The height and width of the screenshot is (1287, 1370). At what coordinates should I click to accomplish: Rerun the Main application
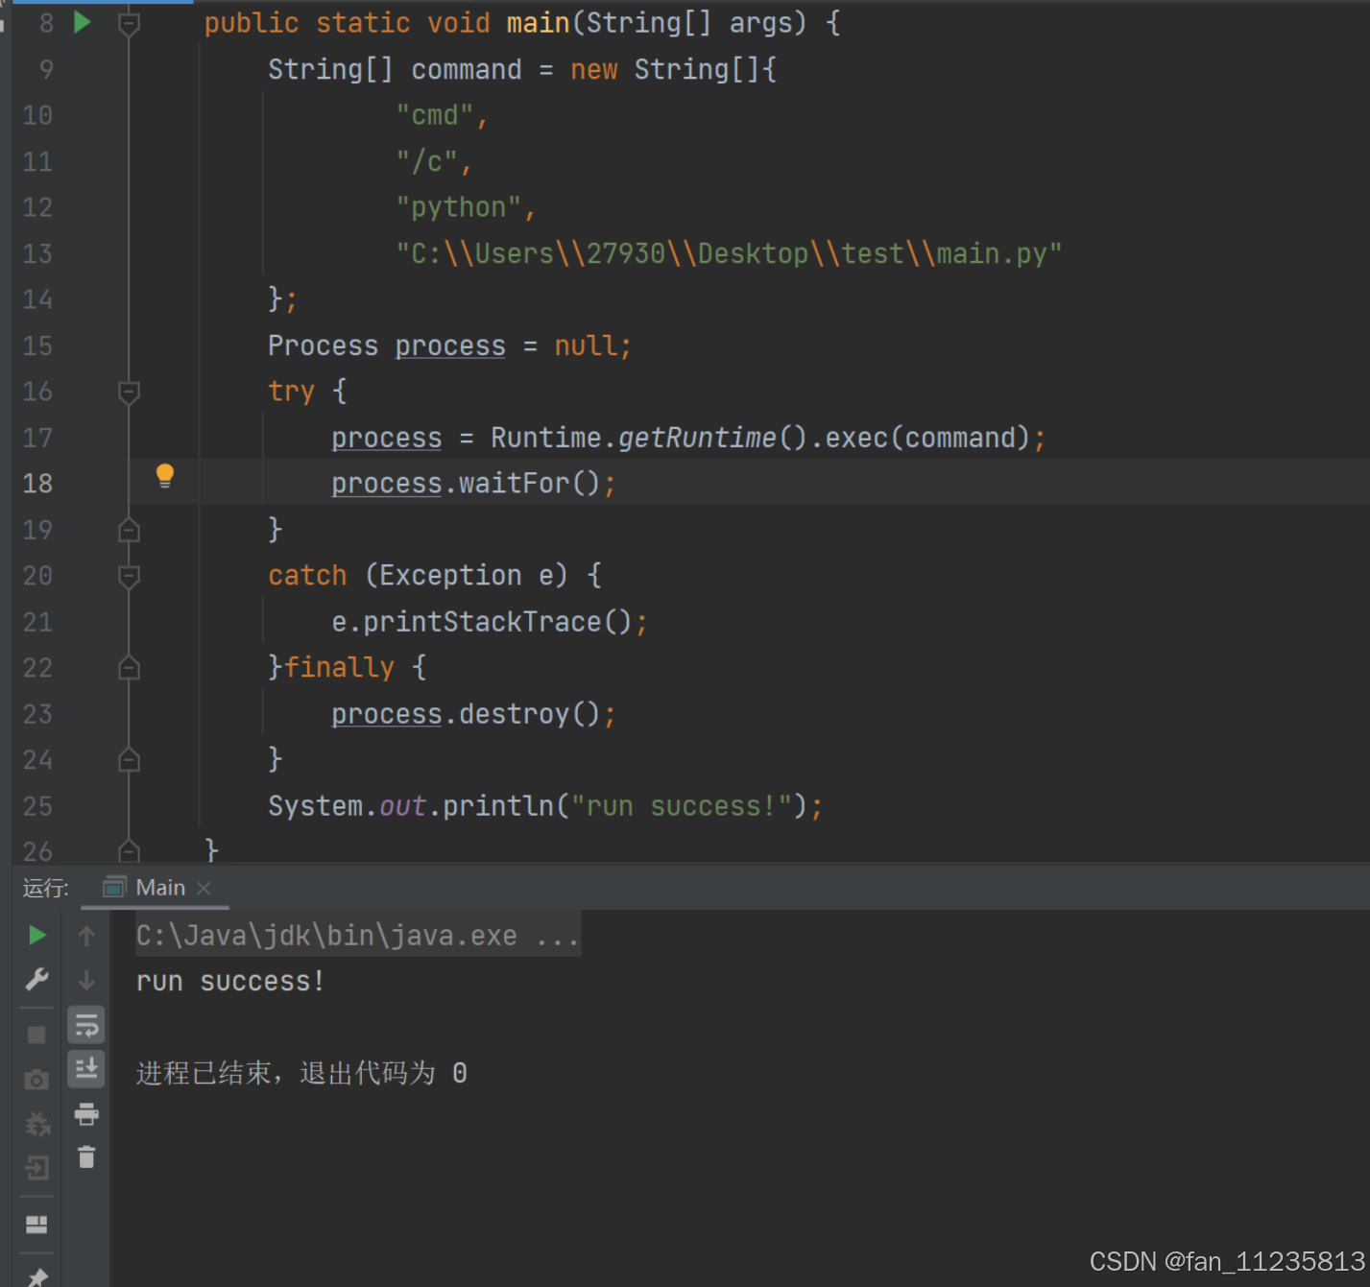coord(36,935)
